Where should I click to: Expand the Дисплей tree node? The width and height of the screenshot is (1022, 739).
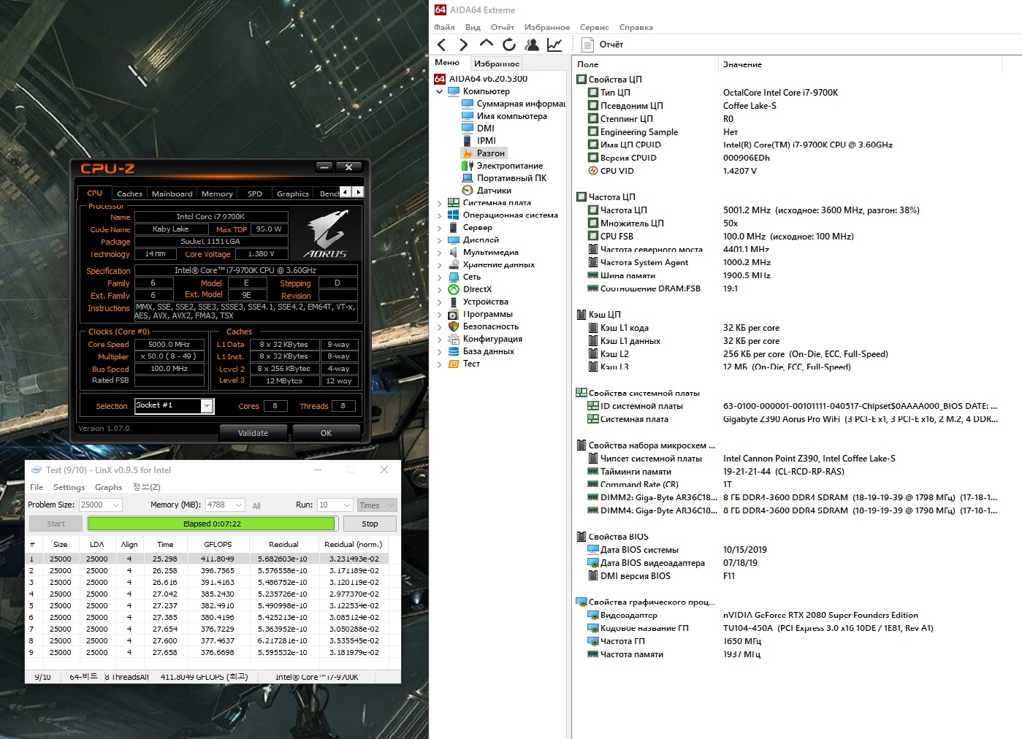[x=439, y=240]
